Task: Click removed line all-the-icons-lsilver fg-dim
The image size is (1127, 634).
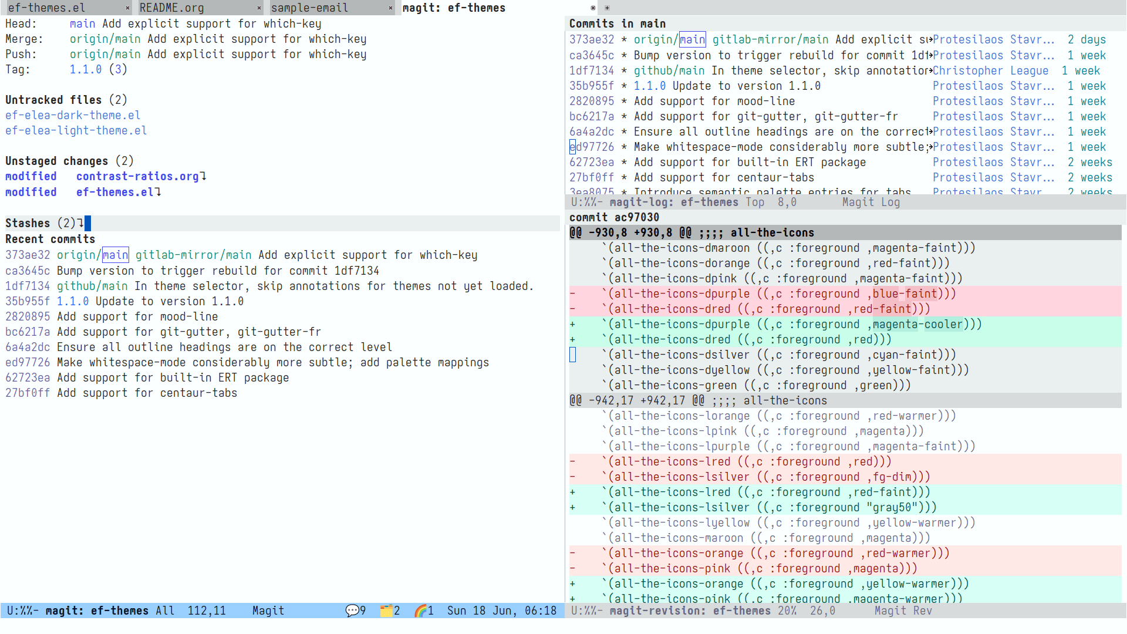Action: pyautogui.click(x=845, y=477)
